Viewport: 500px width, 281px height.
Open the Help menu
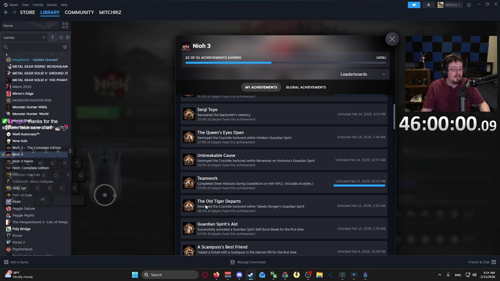(x=64, y=5)
